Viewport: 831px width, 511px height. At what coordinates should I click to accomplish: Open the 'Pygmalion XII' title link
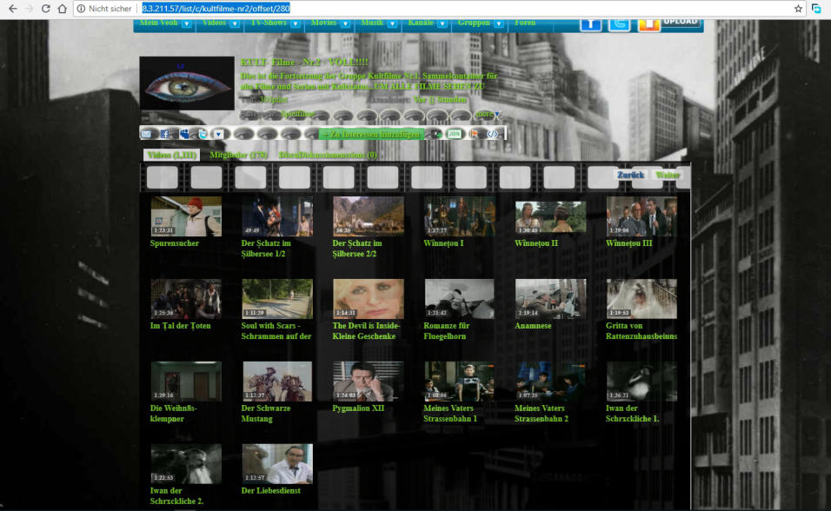[358, 408]
